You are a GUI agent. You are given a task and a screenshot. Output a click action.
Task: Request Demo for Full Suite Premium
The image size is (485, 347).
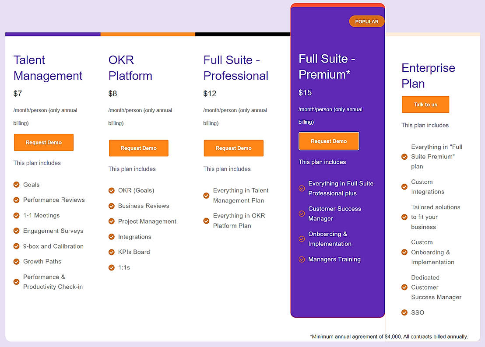click(x=329, y=141)
